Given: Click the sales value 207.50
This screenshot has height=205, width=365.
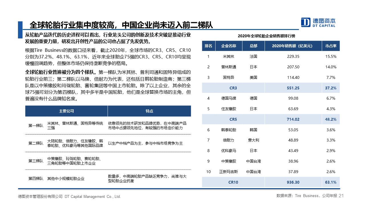Looking at the screenshot, I should (293, 67).
